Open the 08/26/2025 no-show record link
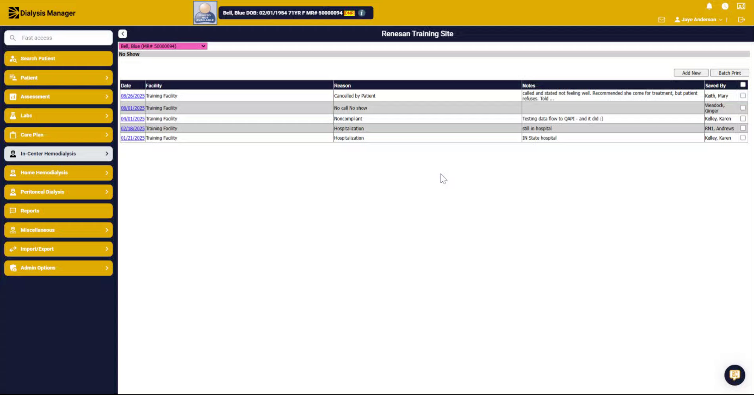This screenshot has height=395, width=754. 133,96
